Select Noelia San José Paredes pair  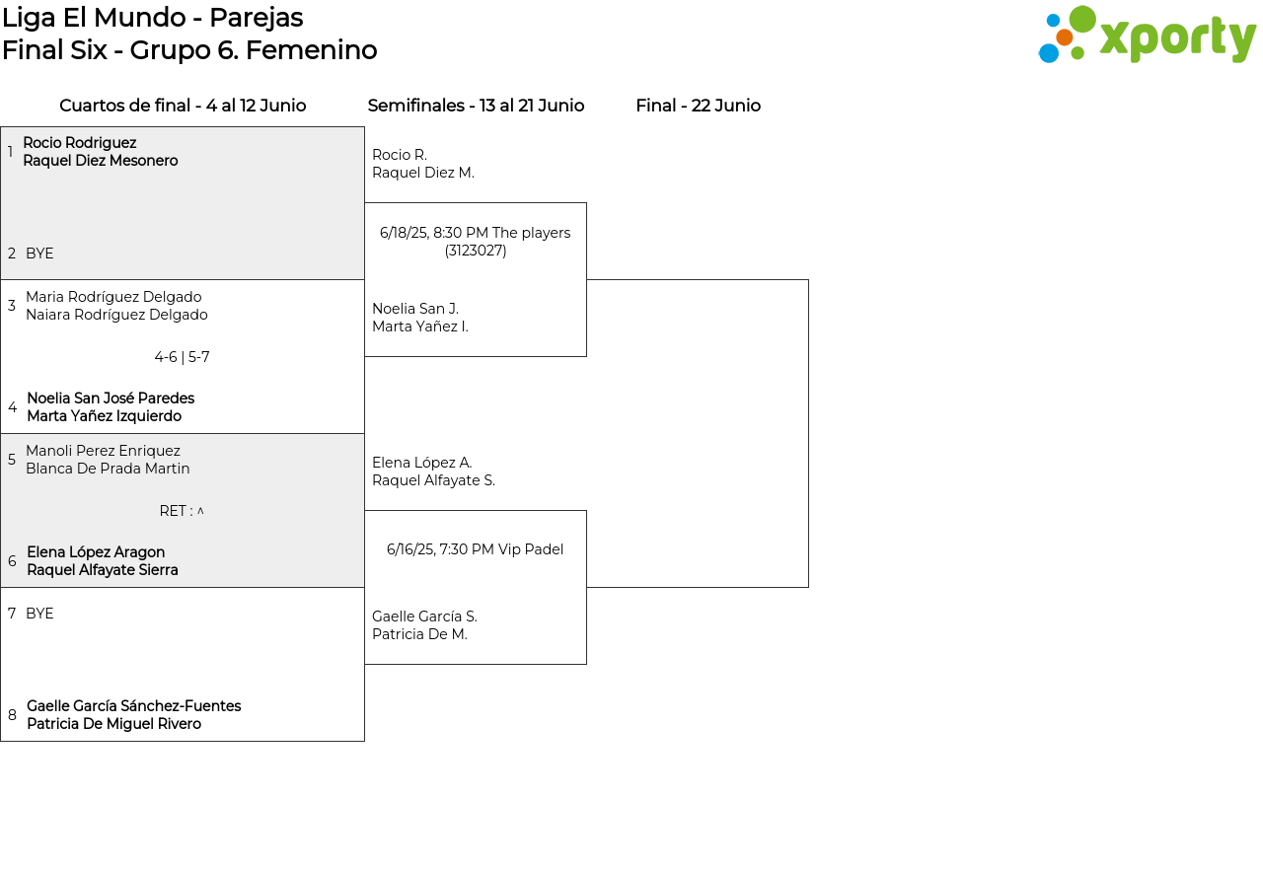(111, 407)
